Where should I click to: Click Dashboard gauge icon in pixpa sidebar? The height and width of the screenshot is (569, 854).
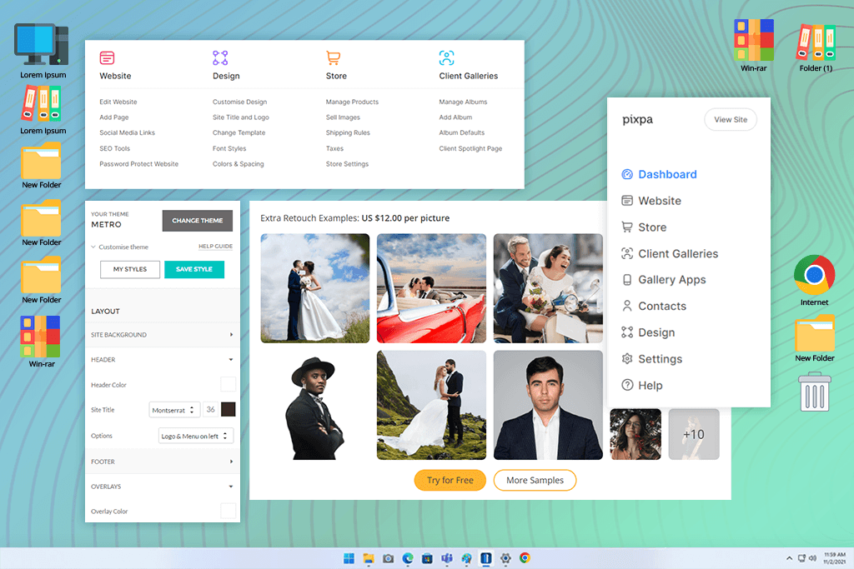[x=627, y=174]
